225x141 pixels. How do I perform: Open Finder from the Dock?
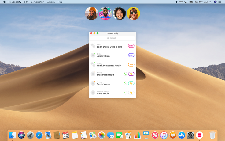click(13, 135)
